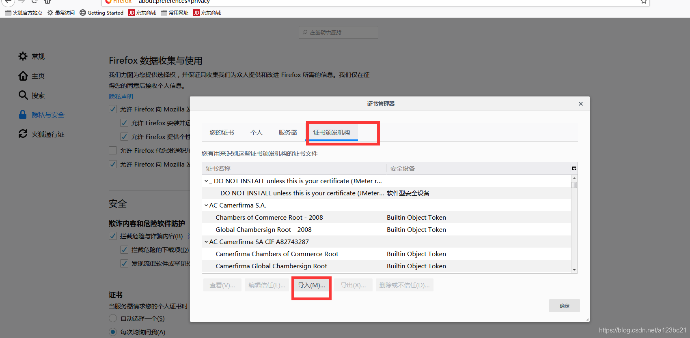Focus the 在选项中查找 search field
This screenshot has height=338, width=690.
click(339, 32)
